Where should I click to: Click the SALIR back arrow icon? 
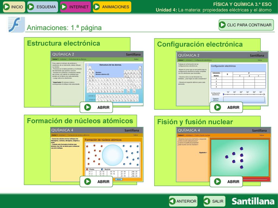point(207,201)
